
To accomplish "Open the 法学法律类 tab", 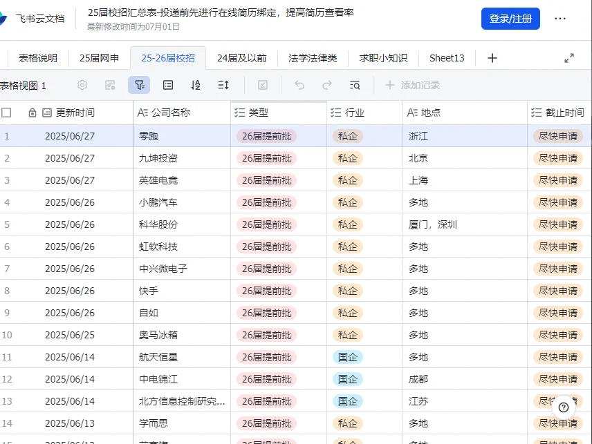I will [313, 58].
